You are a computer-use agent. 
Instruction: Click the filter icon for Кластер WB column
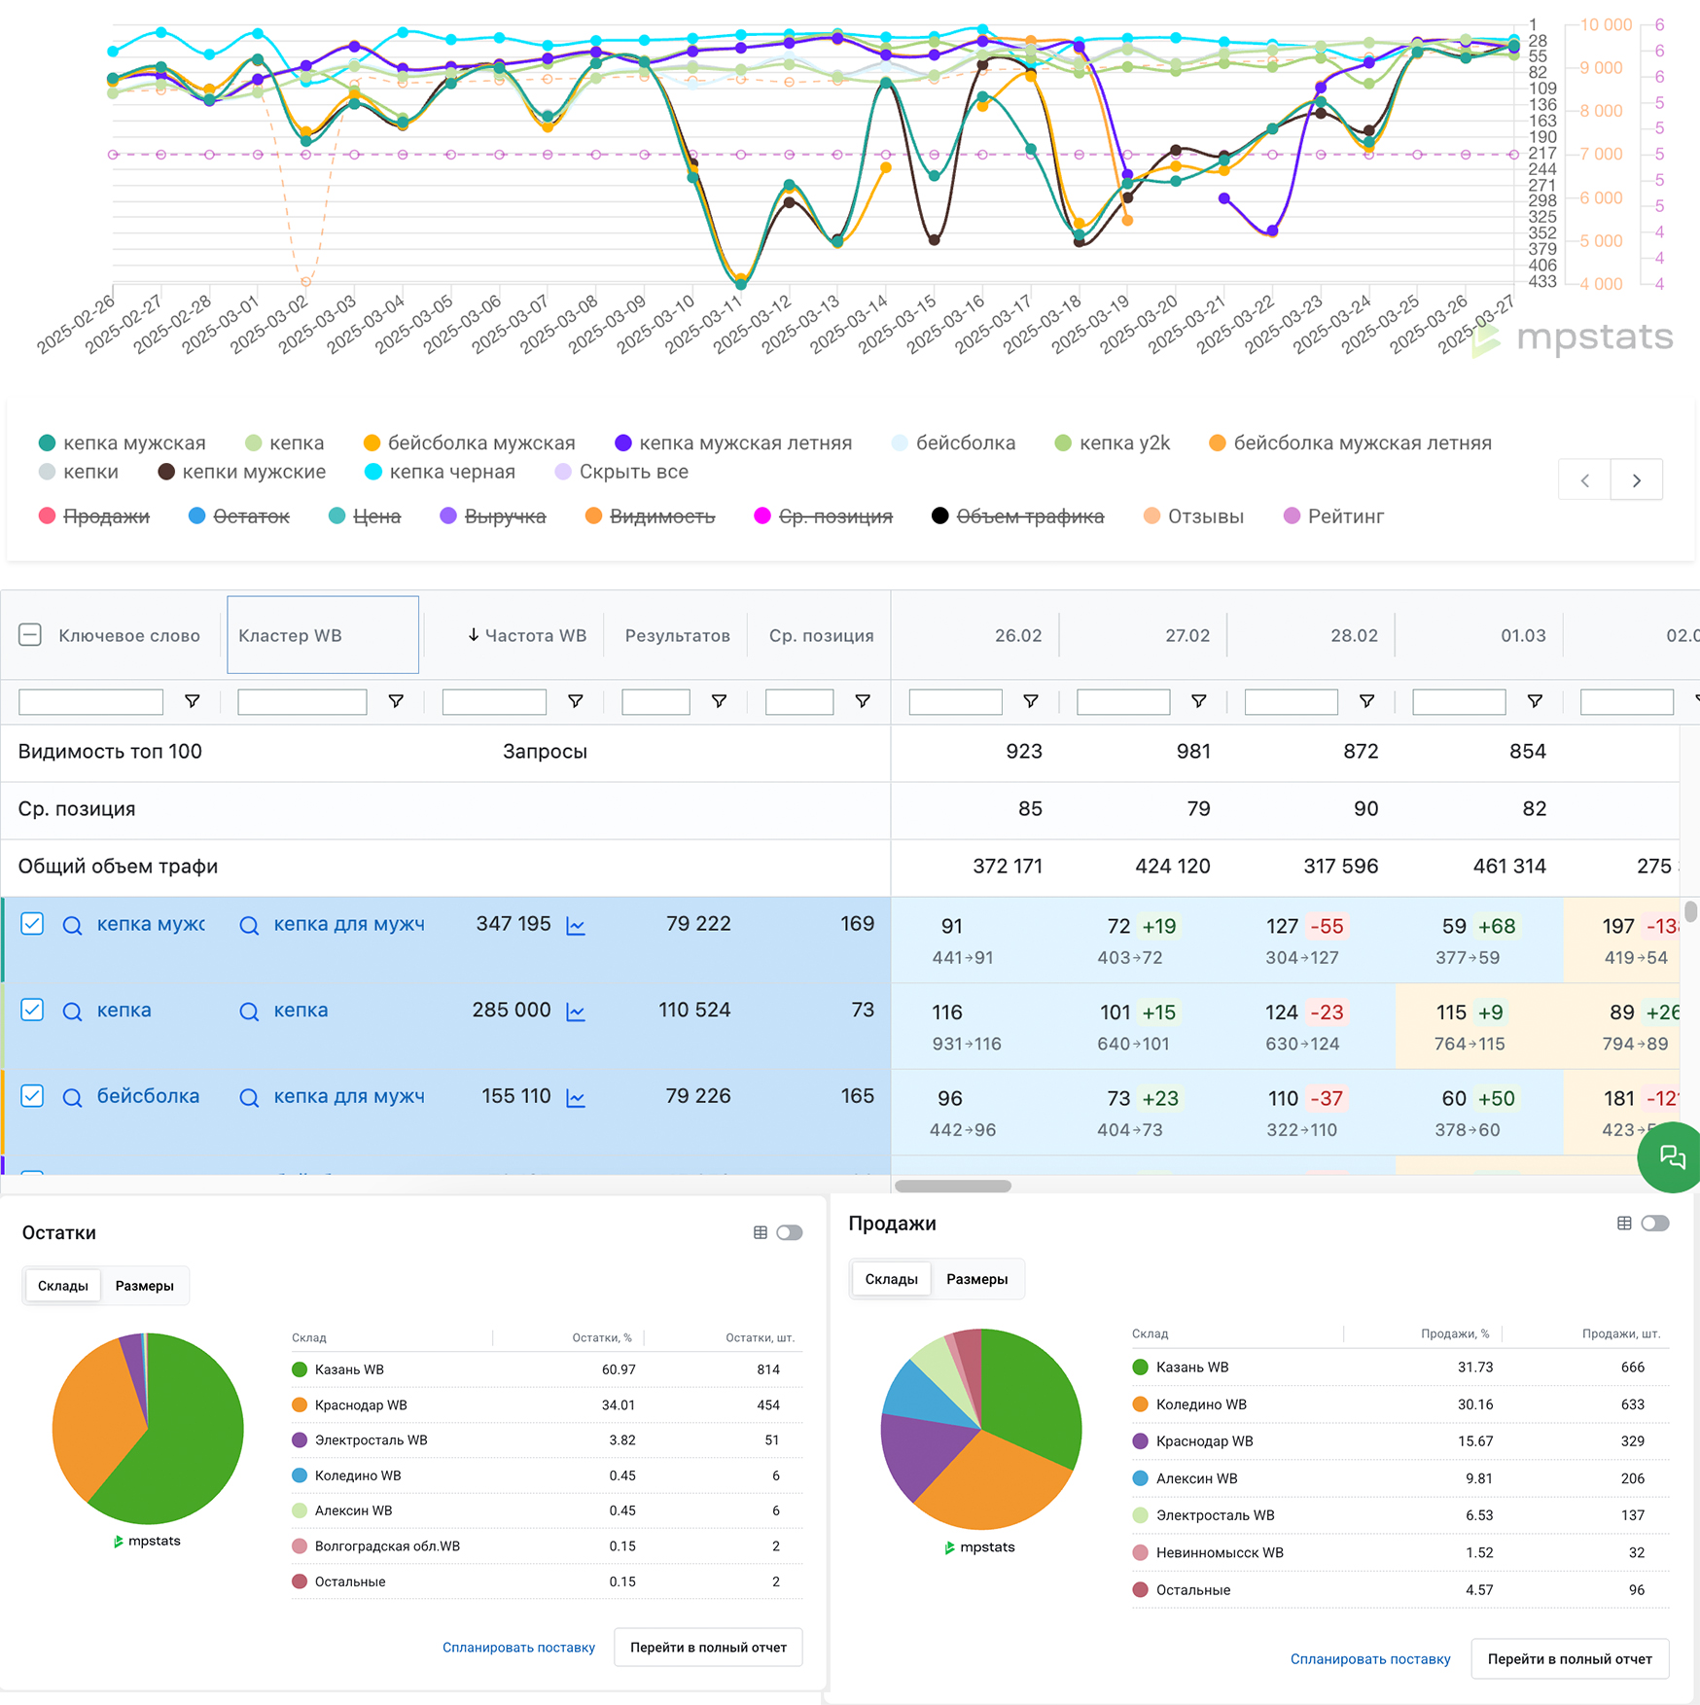(x=396, y=701)
